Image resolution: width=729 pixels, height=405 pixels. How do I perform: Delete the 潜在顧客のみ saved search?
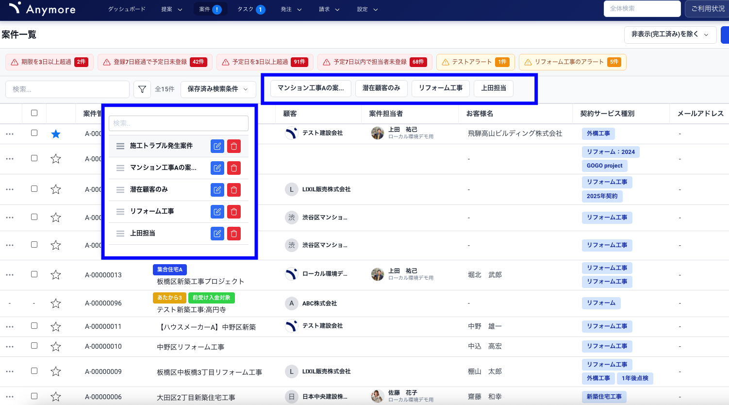tap(233, 189)
